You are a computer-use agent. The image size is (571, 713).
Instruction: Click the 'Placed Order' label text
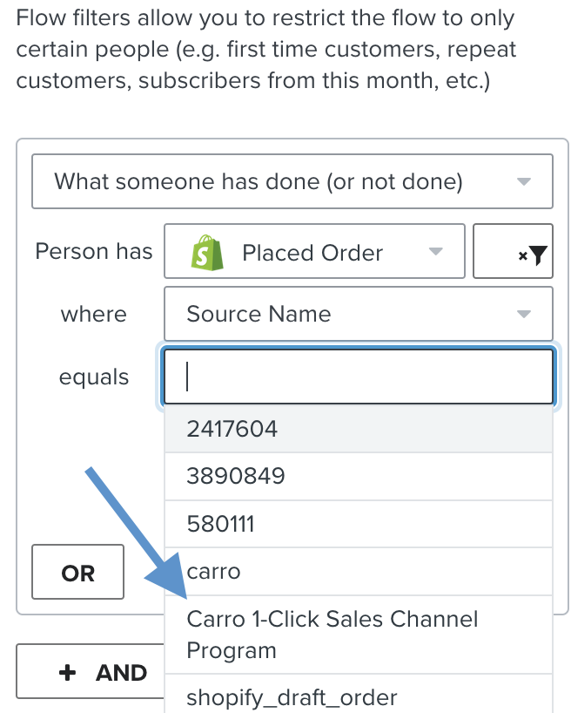point(312,253)
